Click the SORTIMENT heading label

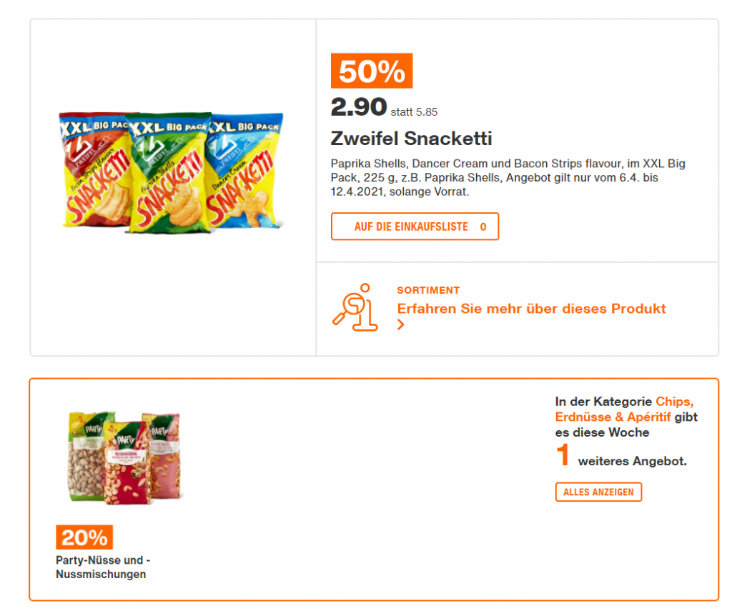pyautogui.click(x=428, y=290)
